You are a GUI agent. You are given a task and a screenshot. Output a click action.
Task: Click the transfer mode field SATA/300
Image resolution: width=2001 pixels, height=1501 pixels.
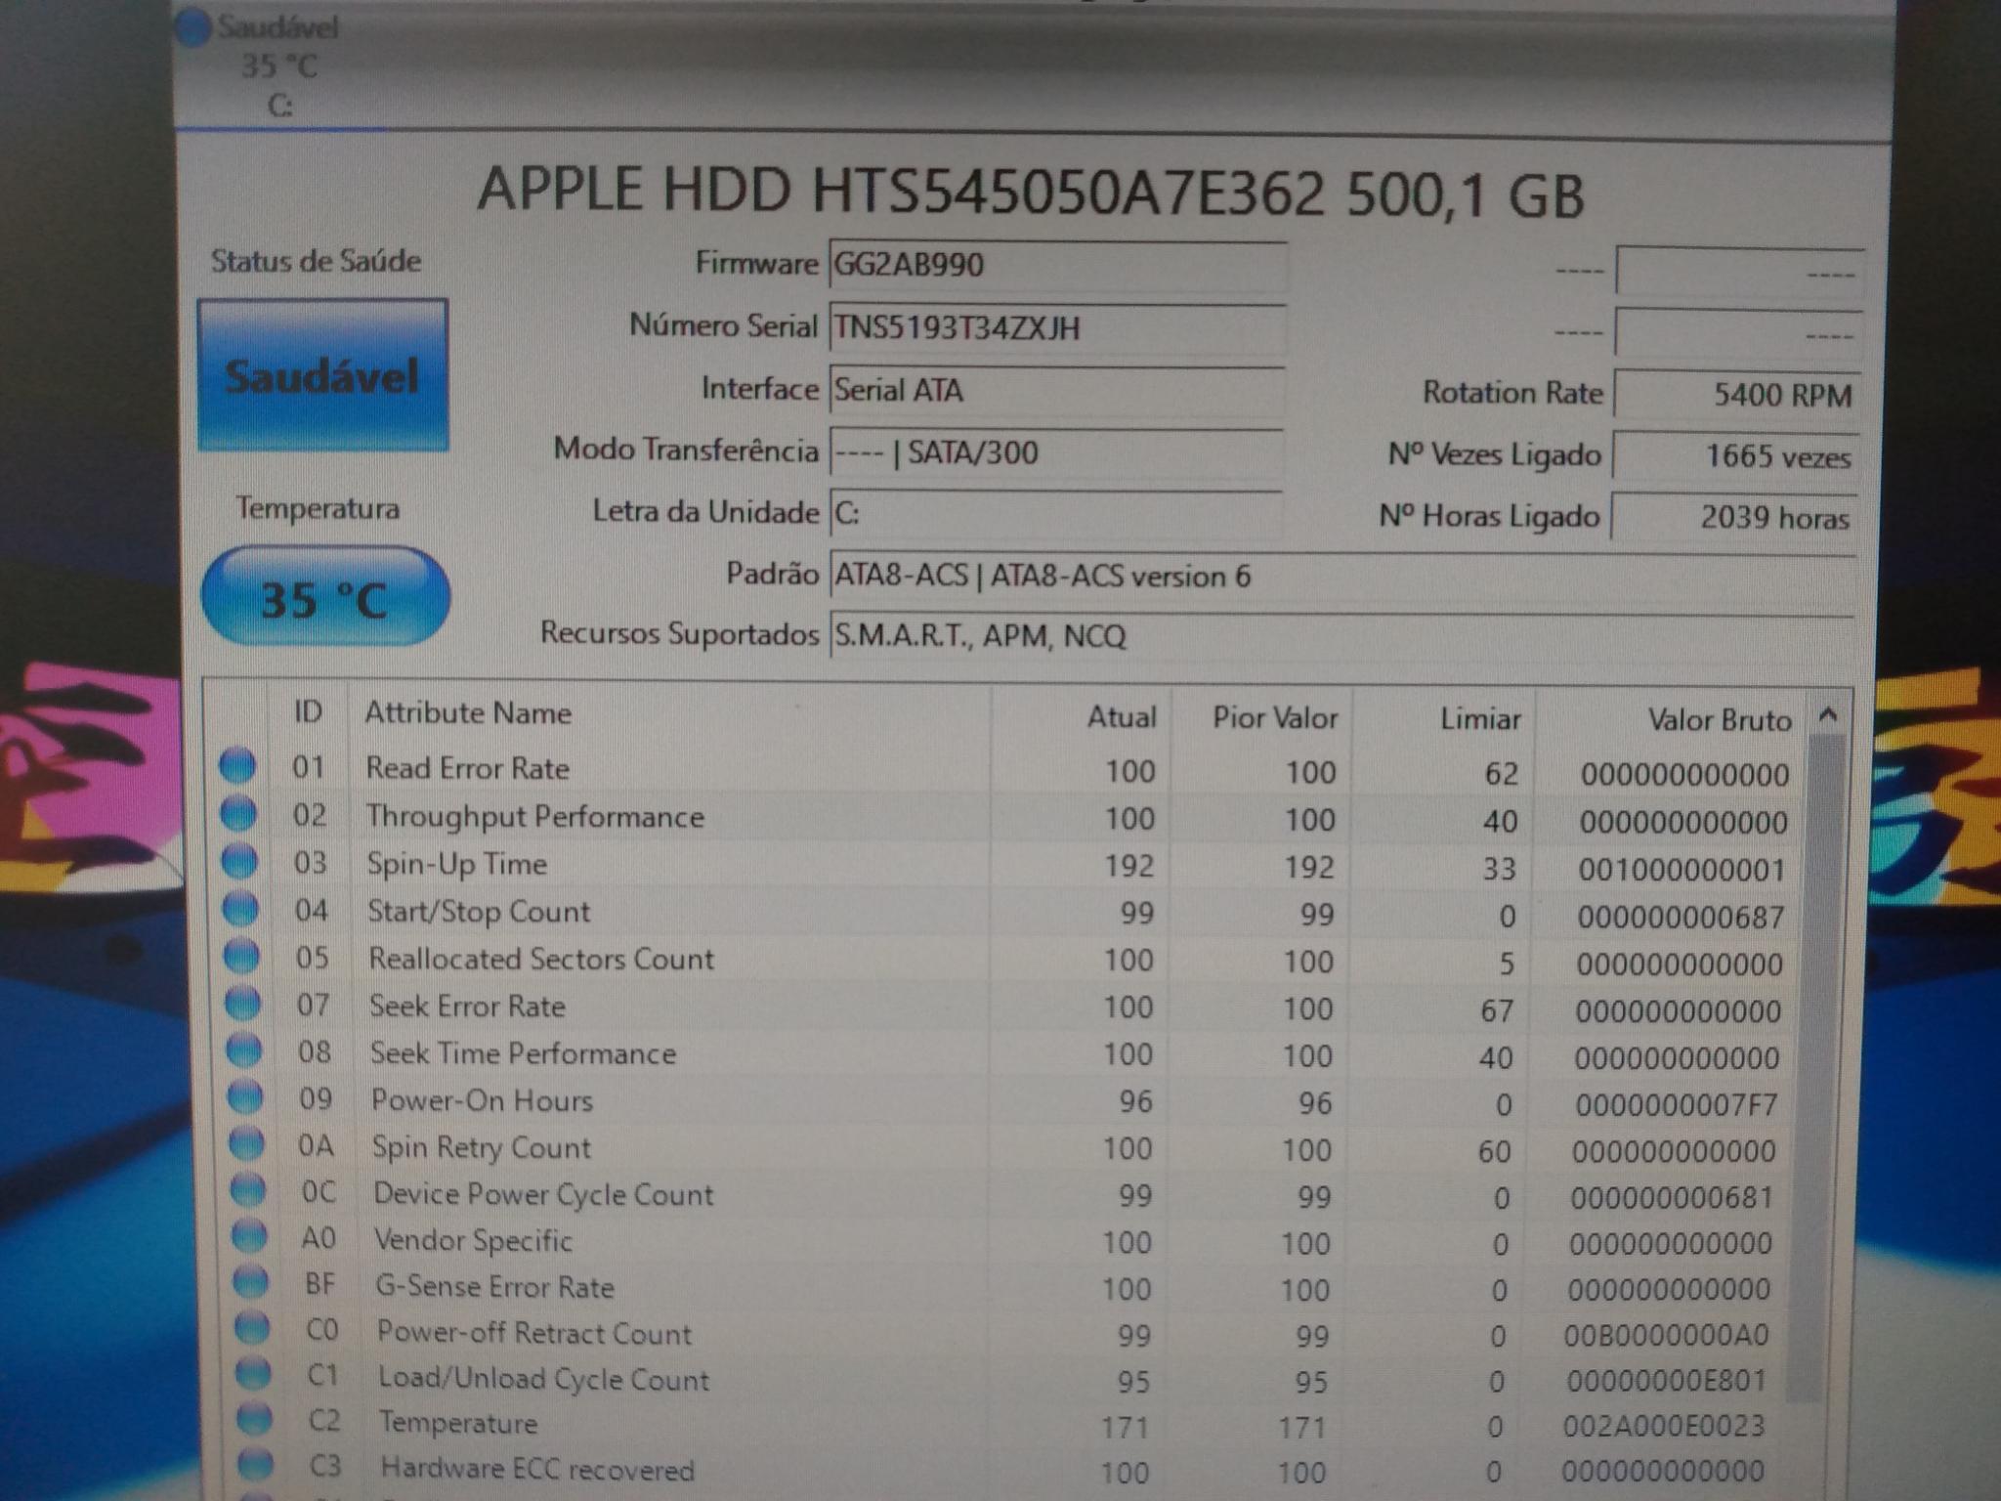point(1056,453)
